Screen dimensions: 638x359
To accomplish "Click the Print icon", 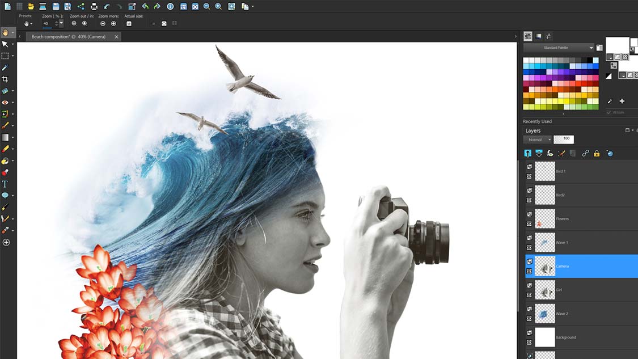I will click(93, 6).
